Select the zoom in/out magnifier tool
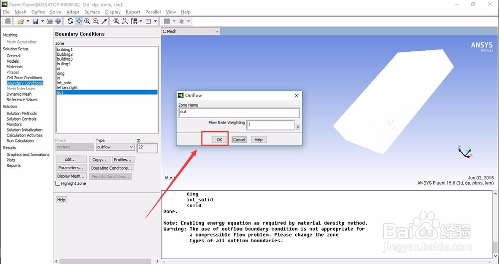 point(87,21)
